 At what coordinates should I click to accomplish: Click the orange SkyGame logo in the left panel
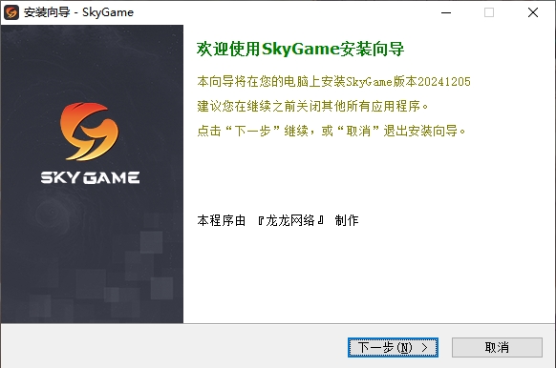(90, 132)
